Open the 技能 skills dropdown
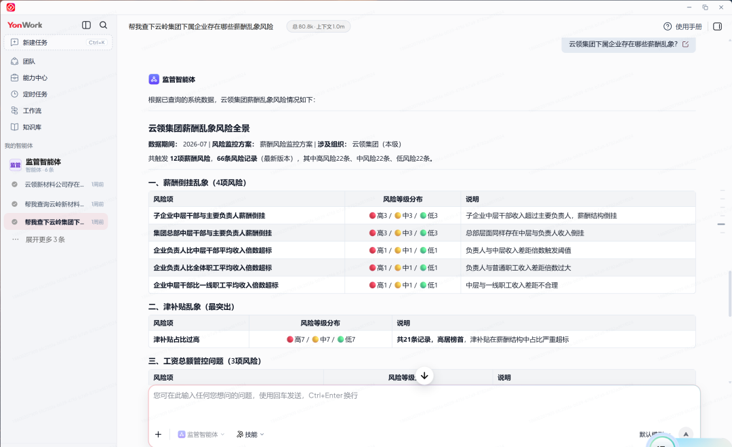 (x=250, y=434)
